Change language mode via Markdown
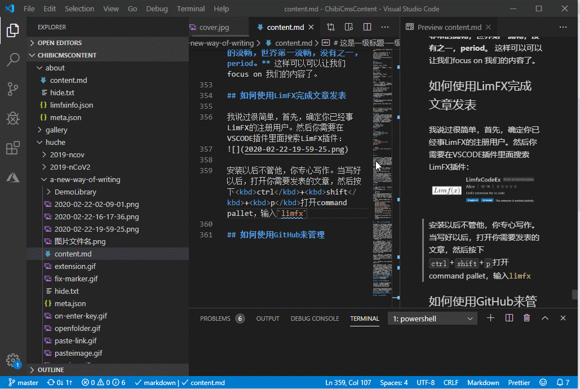This screenshot has width=580, height=389. click(x=483, y=383)
